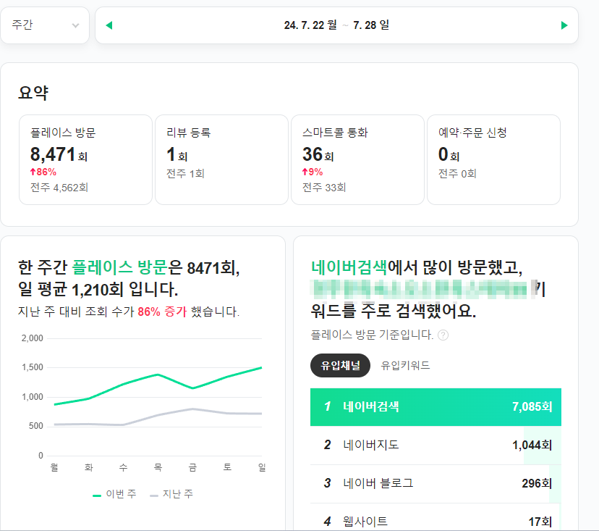Open the 플레이스 방문 summary card

coord(85,159)
